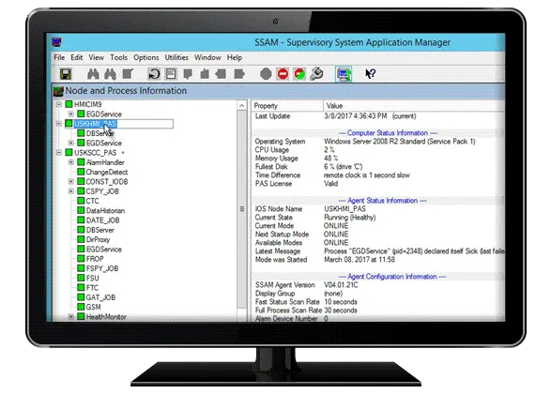Select DBServer under USKSCC_PAS
551x394 pixels.
coord(100,230)
